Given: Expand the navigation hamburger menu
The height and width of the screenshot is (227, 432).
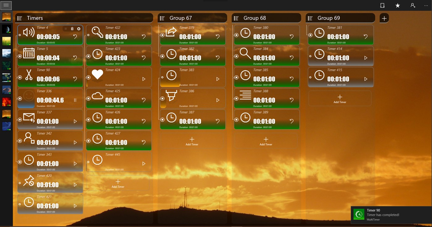Looking at the screenshot, I should click(x=6, y=5).
